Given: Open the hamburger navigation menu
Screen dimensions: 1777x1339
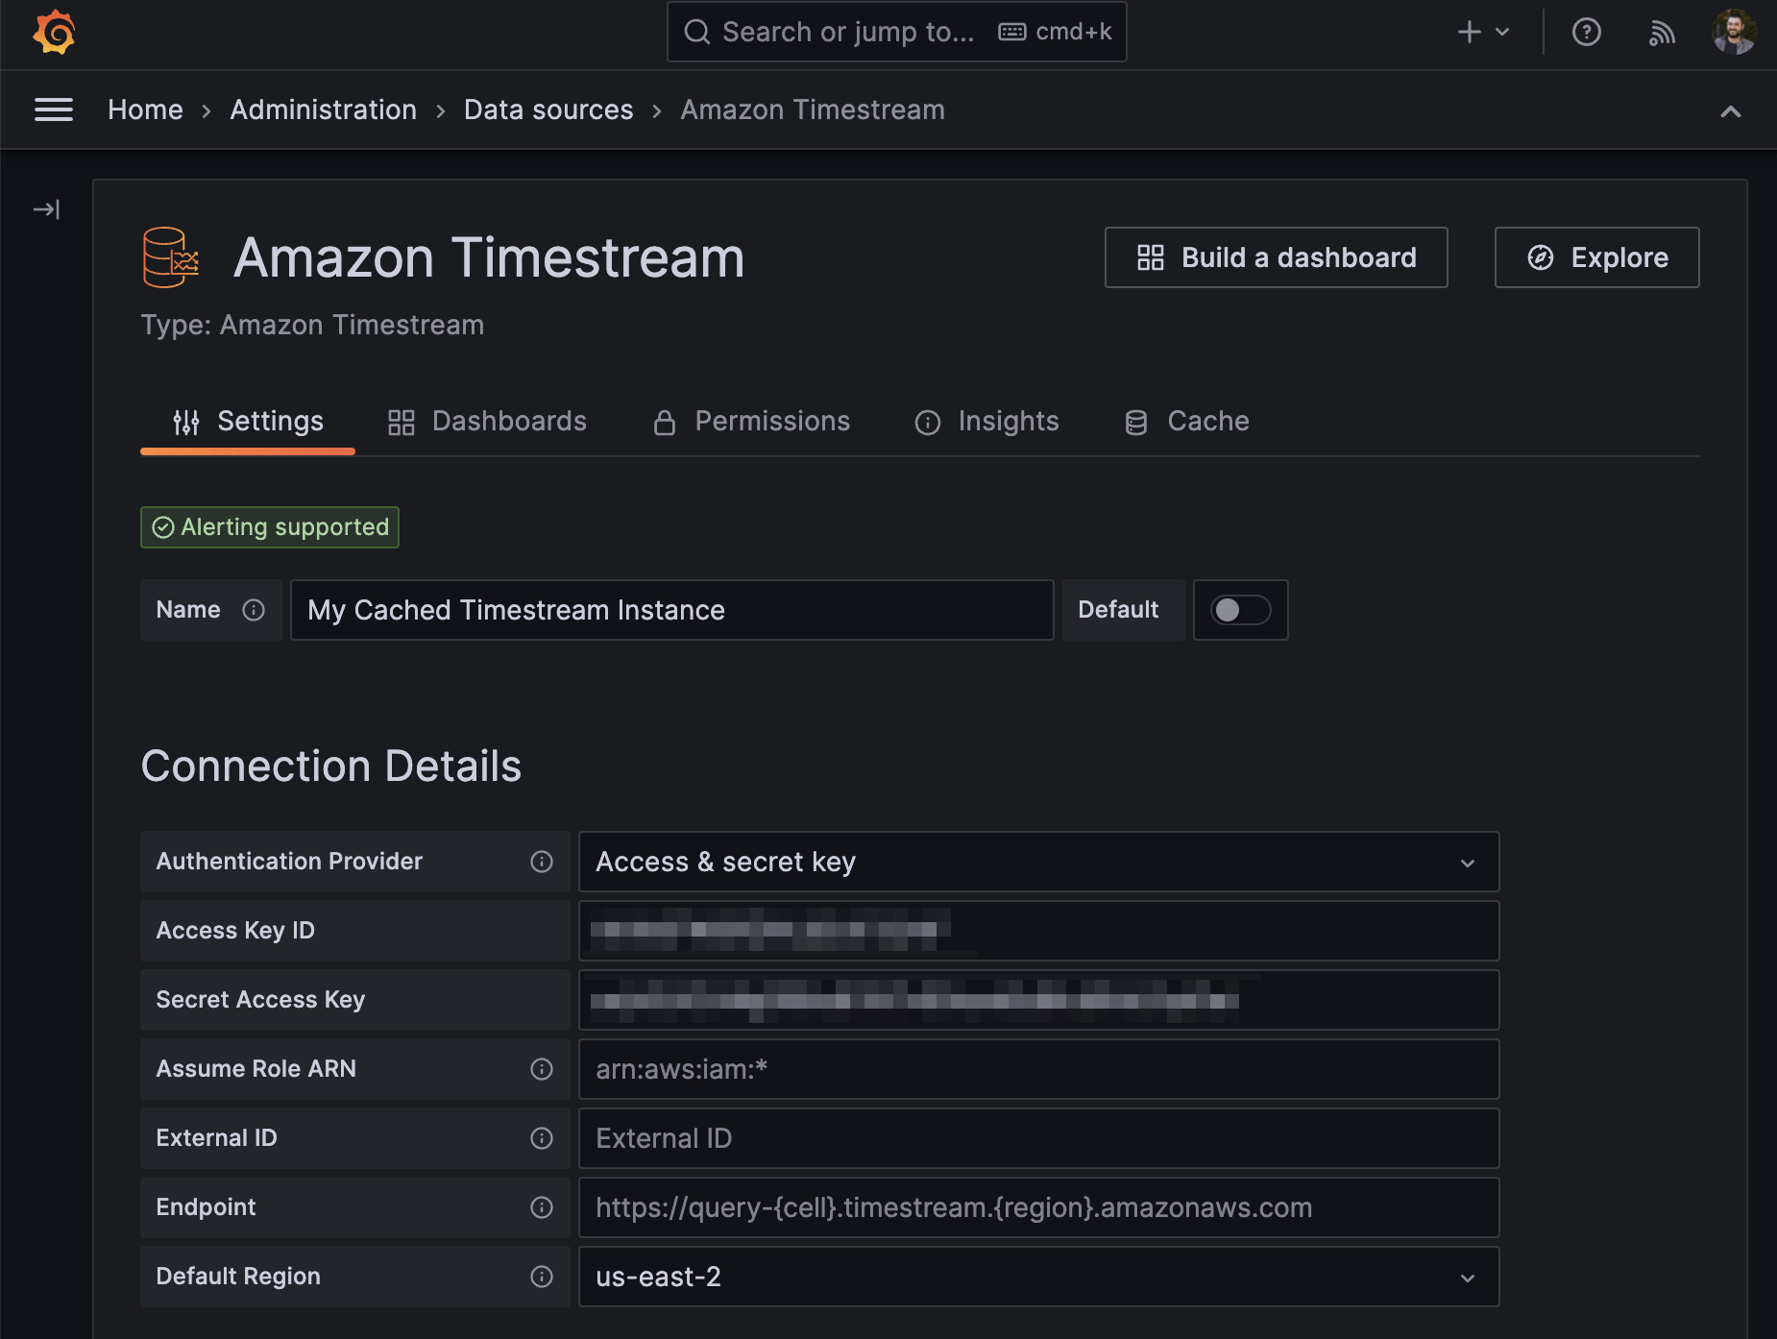Looking at the screenshot, I should click(54, 110).
